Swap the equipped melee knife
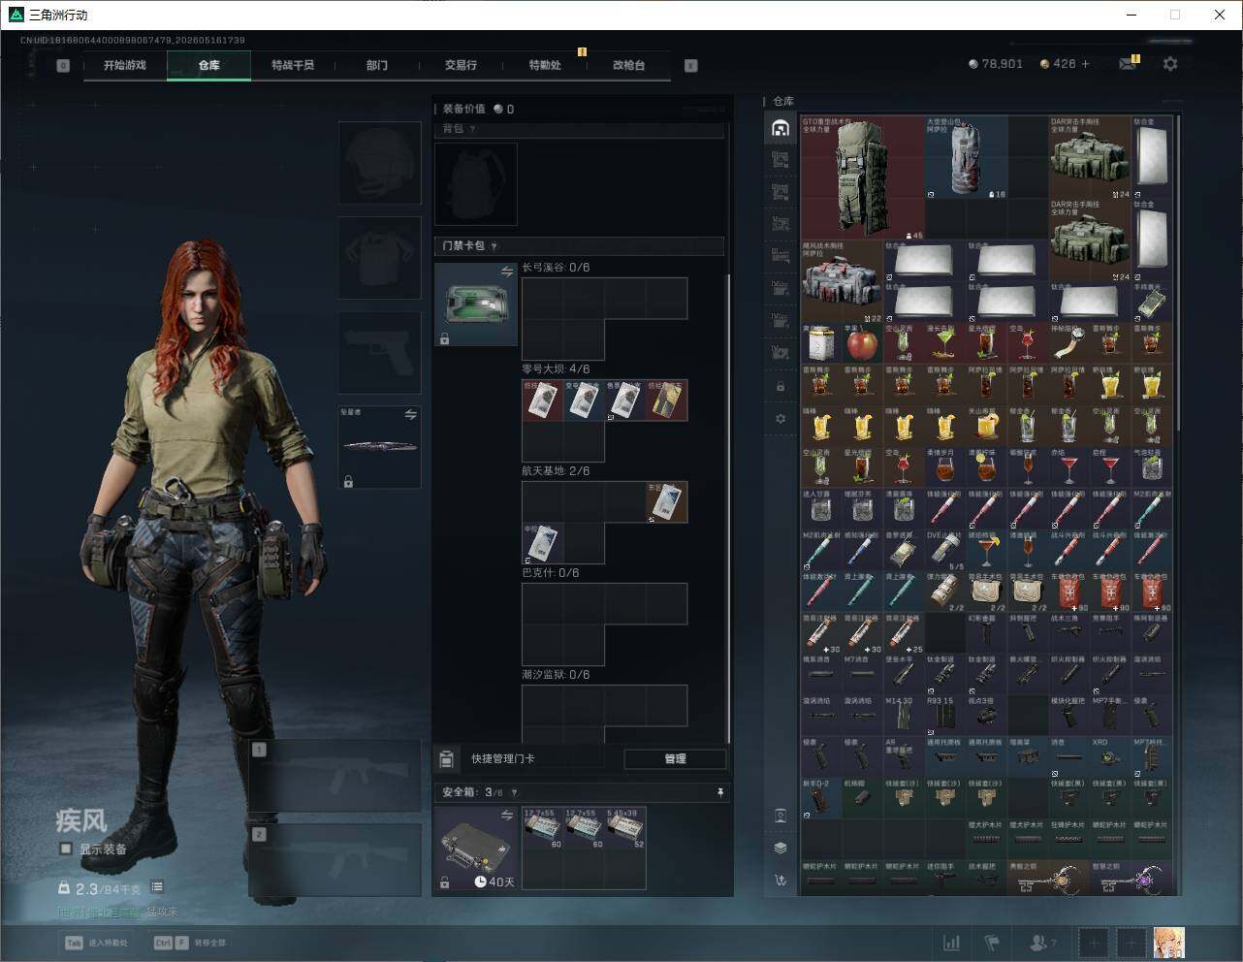This screenshot has height=962, width=1243. 410,415
